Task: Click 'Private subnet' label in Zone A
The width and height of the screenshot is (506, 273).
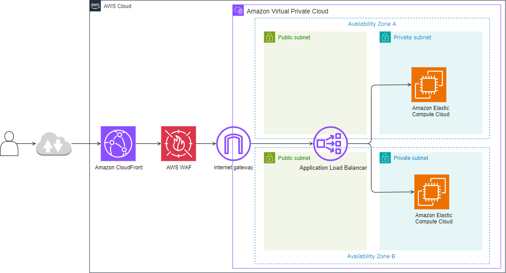Action: click(413, 38)
